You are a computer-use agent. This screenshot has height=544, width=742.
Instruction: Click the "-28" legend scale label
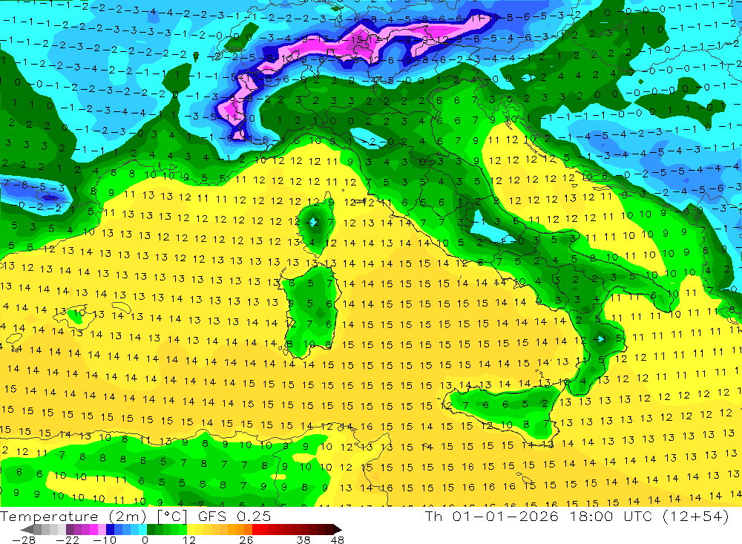[24, 540]
